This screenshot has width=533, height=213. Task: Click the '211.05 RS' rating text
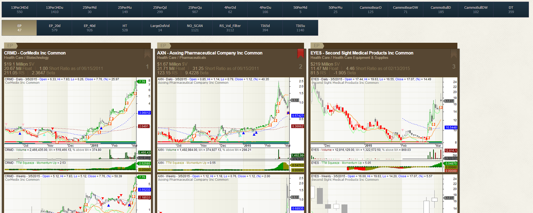(x=14, y=73)
